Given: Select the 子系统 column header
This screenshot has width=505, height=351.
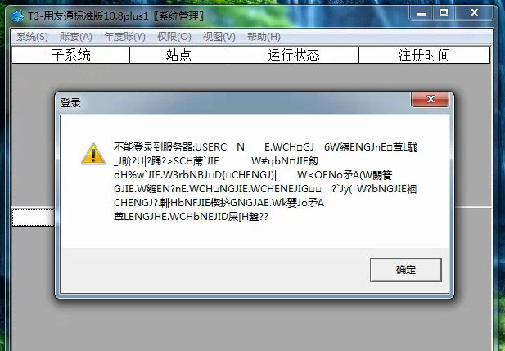Looking at the screenshot, I should pos(71,55).
